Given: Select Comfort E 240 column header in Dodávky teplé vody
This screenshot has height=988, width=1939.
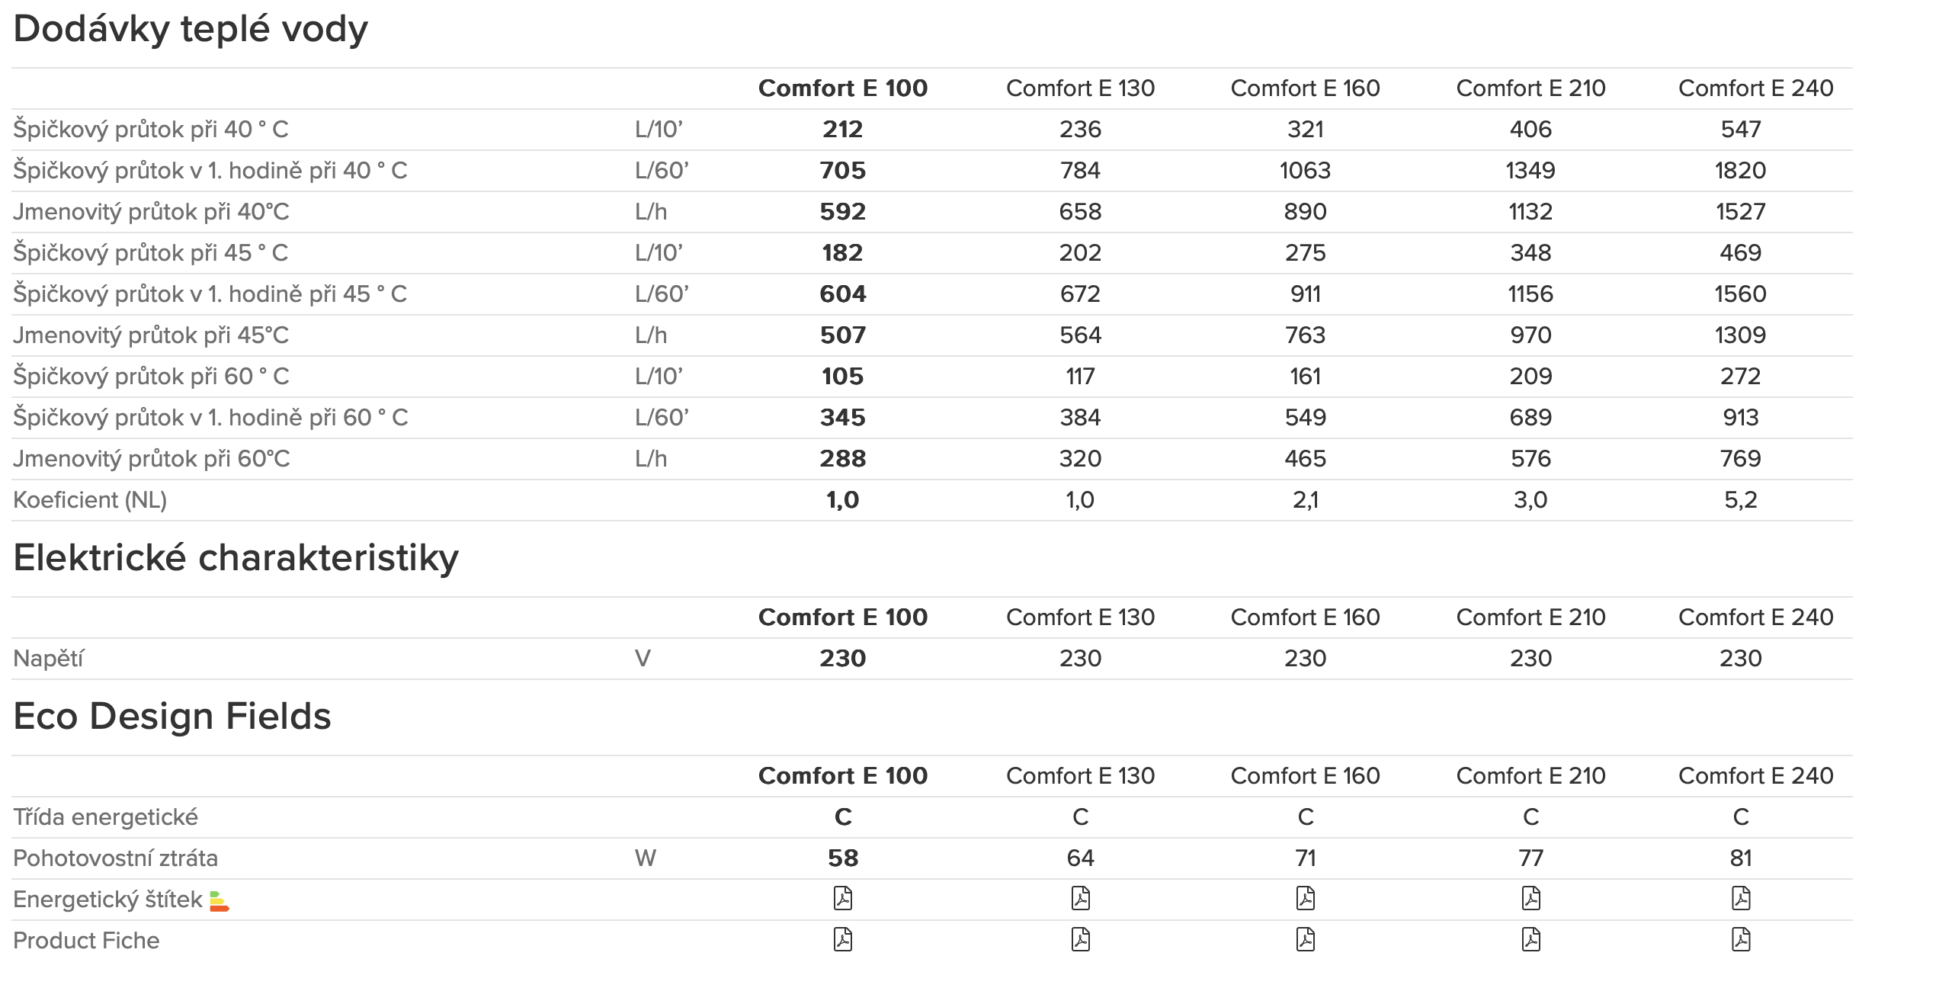Looking at the screenshot, I should click(x=1755, y=88).
